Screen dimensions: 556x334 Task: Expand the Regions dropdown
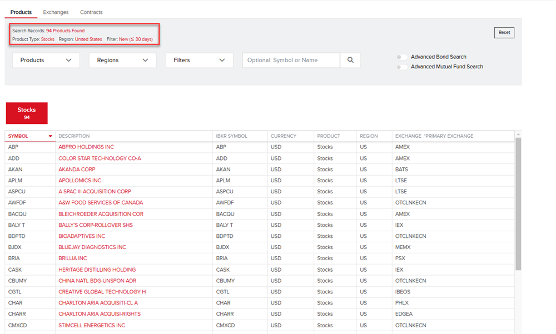click(123, 60)
